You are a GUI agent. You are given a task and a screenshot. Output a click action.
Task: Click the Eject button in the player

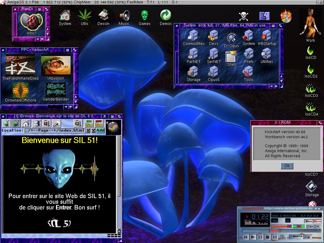[284, 237]
